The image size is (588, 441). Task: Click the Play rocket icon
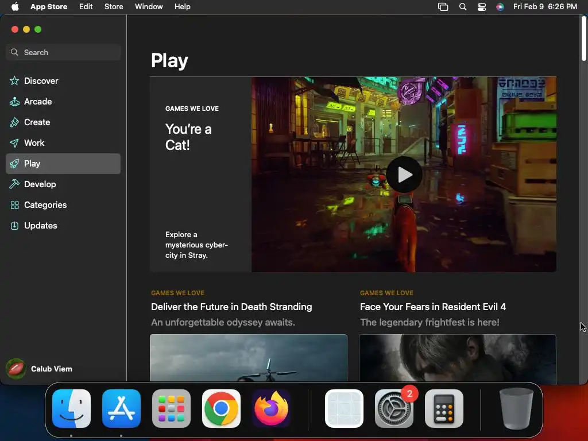point(14,164)
